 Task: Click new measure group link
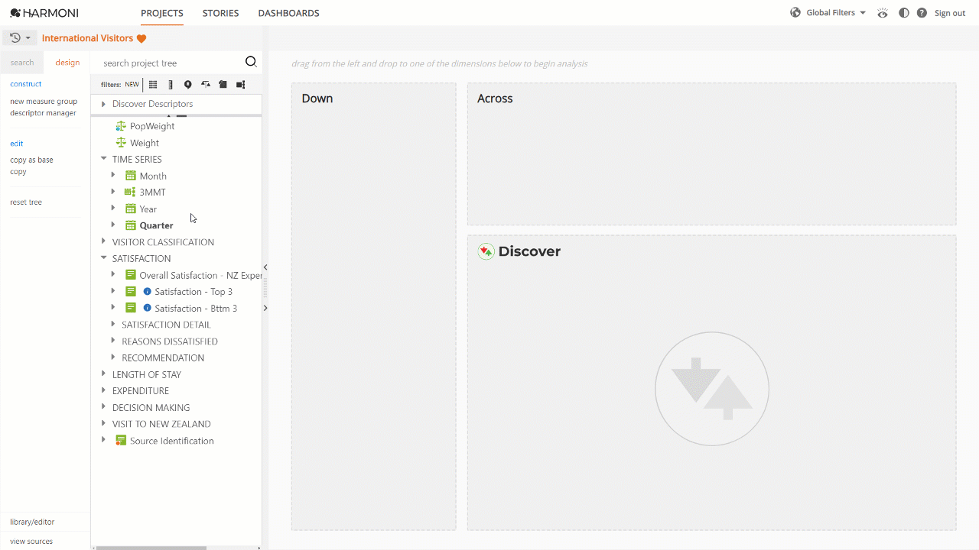point(44,101)
